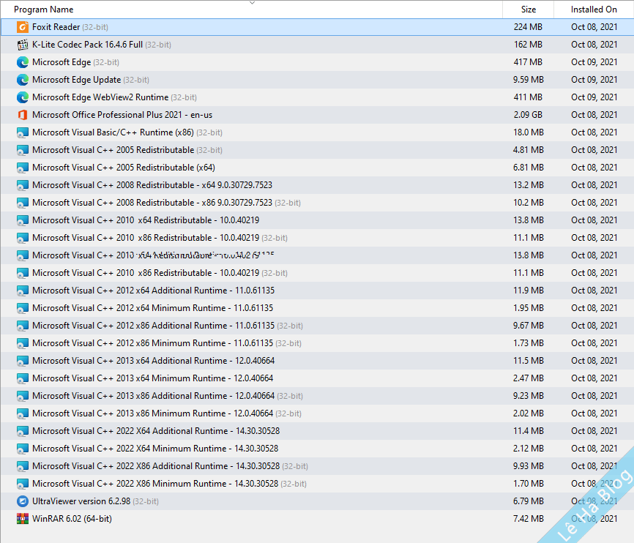Click the Visual C++ 2022 X86 Additional Runtime icon
The width and height of the screenshot is (634, 543).
pyautogui.click(x=23, y=466)
